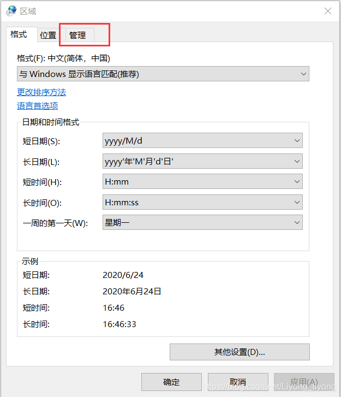Click the example short time 16:46
The image size is (341, 397).
point(113,308)
